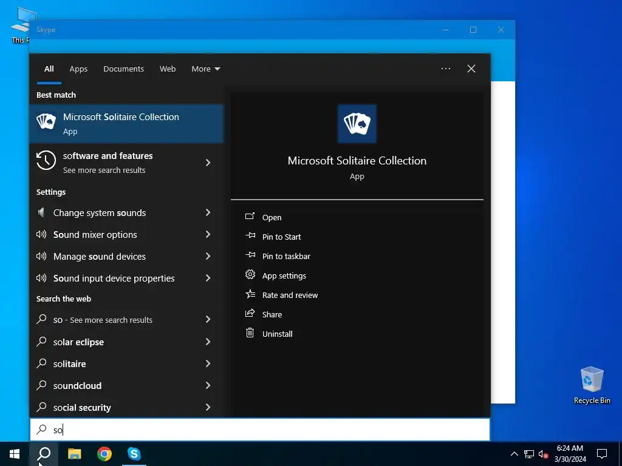622x466 pixels.
Task: Click the muted volume tray icon
Action: 543,454
